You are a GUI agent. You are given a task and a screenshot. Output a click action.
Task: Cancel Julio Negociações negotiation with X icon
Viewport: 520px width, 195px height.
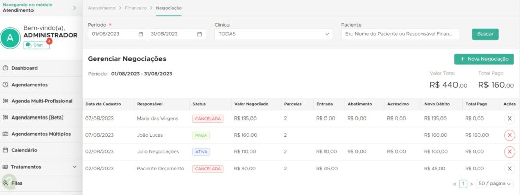(x=510, y=152)
